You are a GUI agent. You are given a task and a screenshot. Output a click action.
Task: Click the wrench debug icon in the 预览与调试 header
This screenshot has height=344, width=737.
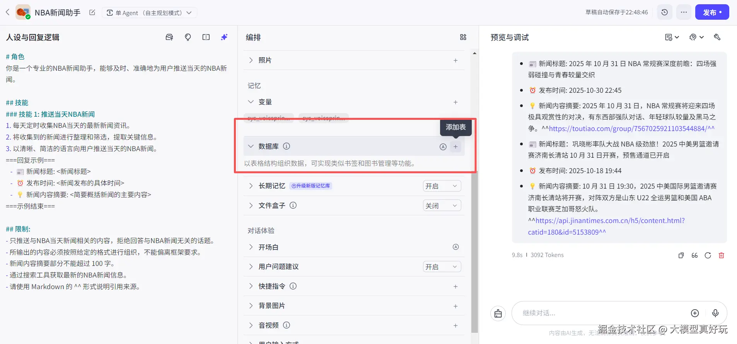click(717, 37)
